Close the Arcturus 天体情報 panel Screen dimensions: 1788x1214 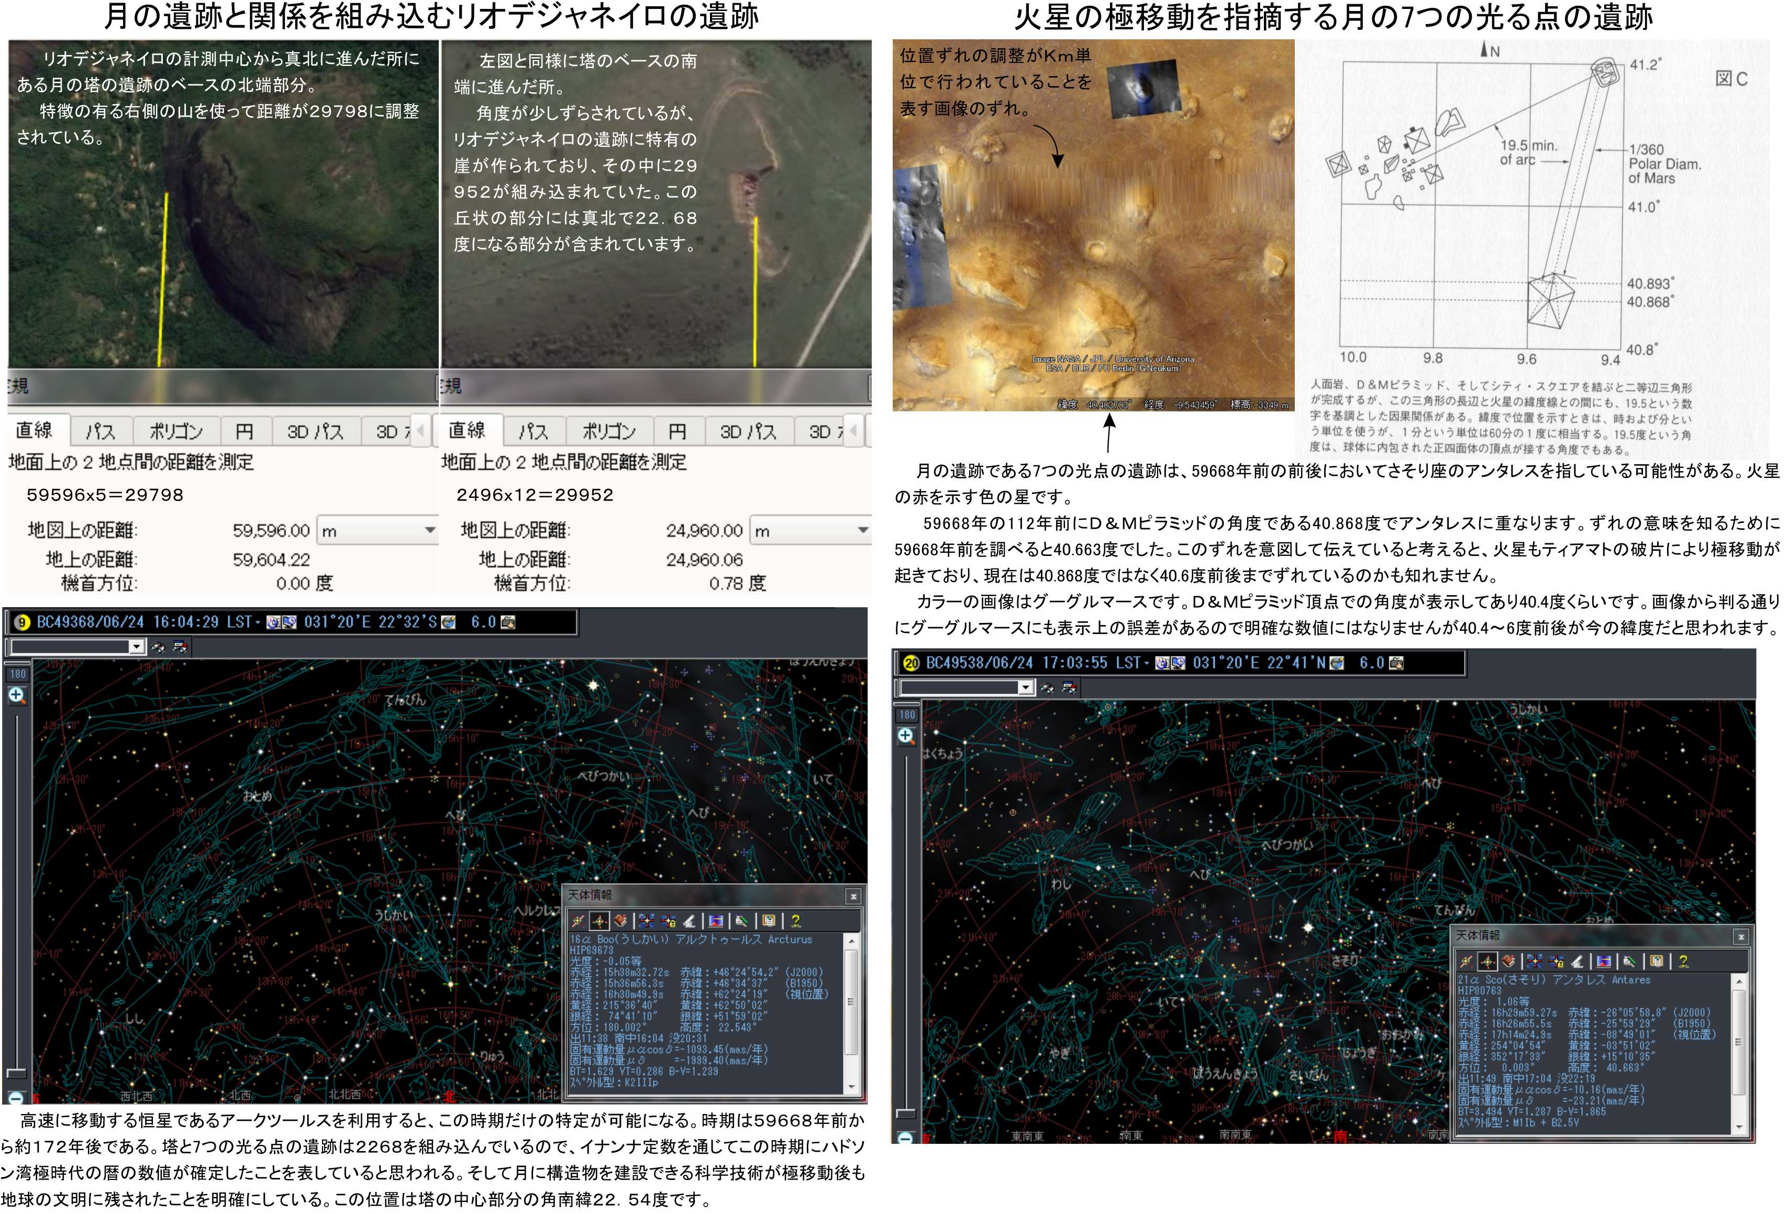pyautogui.click(x=853, y=896)
